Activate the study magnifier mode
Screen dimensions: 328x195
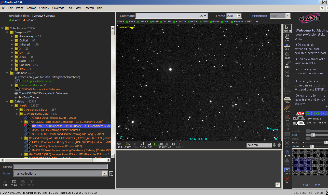128,145
